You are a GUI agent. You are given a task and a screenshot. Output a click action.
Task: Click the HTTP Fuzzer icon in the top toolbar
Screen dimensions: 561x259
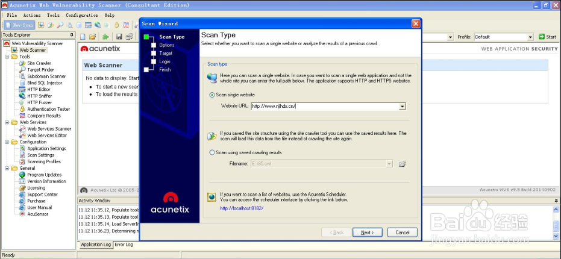[x=107, y=25]
